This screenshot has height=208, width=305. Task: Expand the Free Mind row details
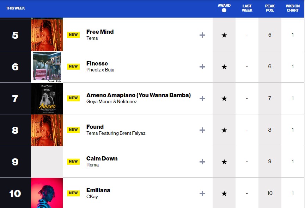click(x=202, y=35)
